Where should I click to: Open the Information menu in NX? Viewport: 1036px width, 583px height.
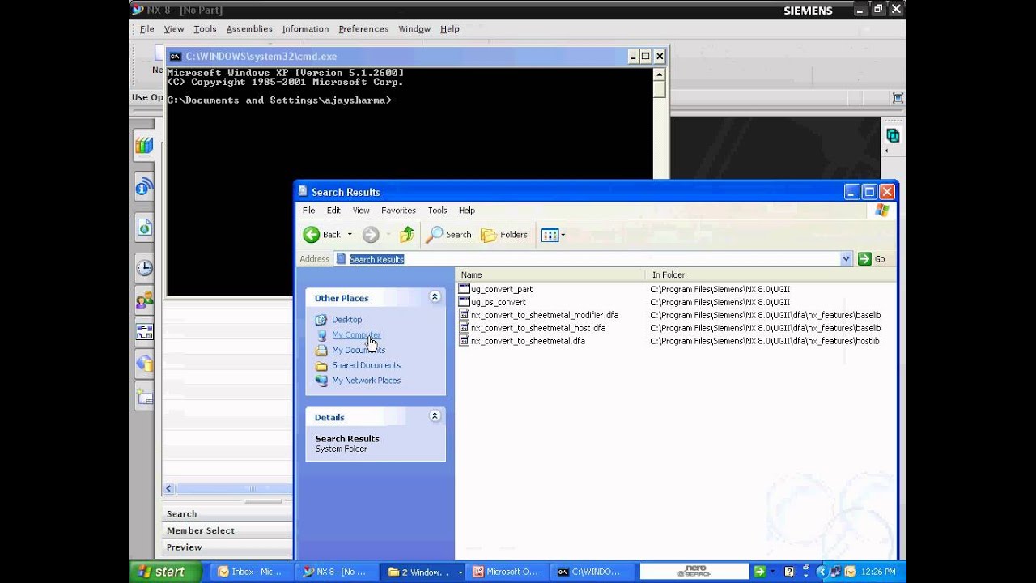(x=305, y=29)
